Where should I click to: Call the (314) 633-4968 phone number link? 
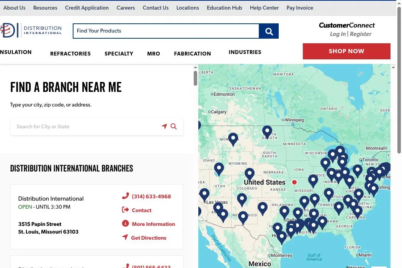pos(151,196)
